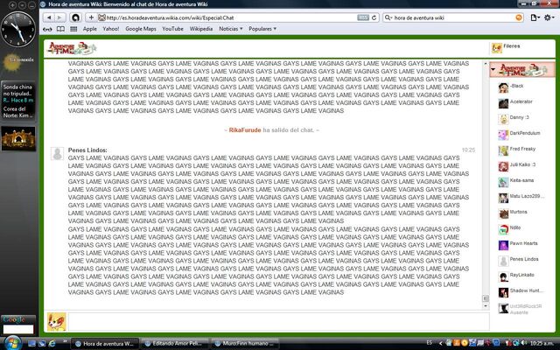Click the sidebar Google gadget search box
Screen dimensions: 560x350
(18, 329)
